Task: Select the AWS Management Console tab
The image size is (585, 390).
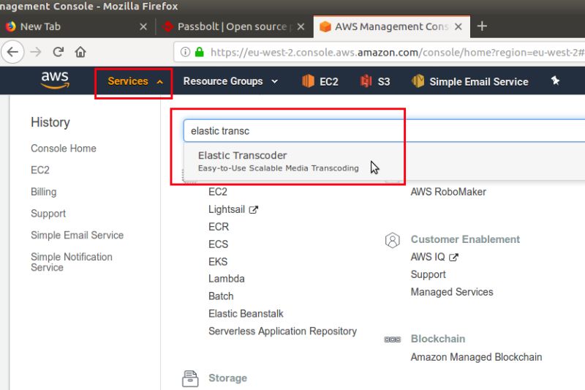Action: point(392,26)
